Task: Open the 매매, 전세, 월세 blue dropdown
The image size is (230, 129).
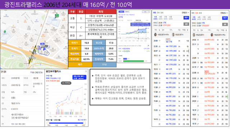Action: [79, 77]
